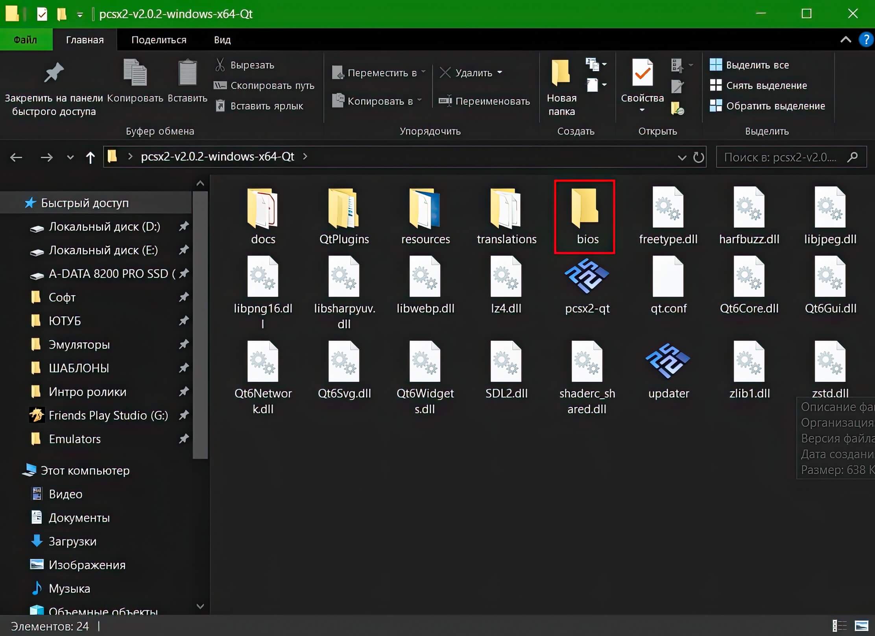Click the Главная ribbon tab
The height and width of the screenshot is (636, 875).
[x=84, y=39]
